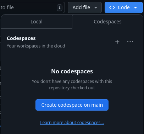
Task: Focus the Go to file search field
Action: point(32,7)
